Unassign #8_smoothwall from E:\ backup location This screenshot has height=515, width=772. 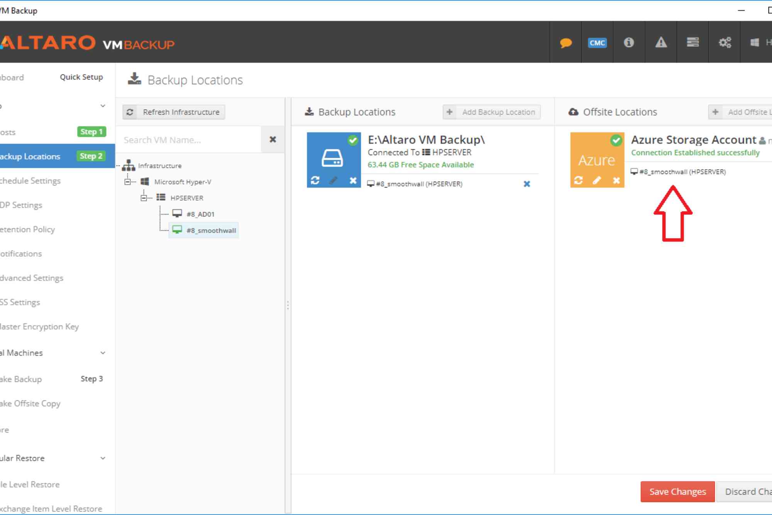[527, 184]
